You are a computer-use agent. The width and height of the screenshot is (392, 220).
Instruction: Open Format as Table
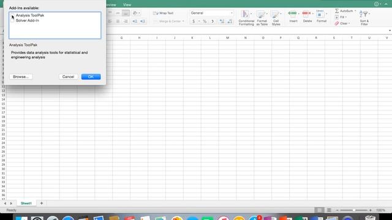(x=262, y=18)
